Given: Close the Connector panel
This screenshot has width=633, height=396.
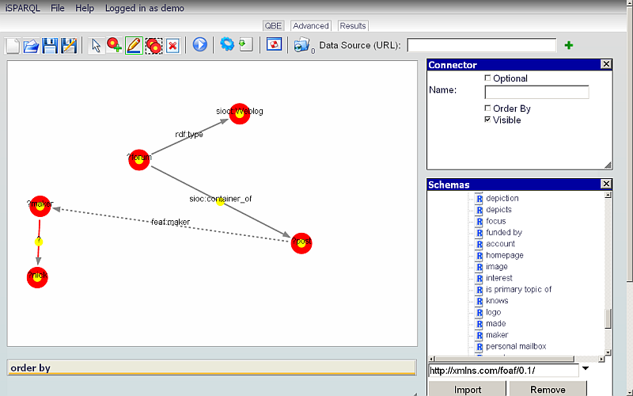Looking at the screenshot, I should pyautogui.click(x=606, y=64).
